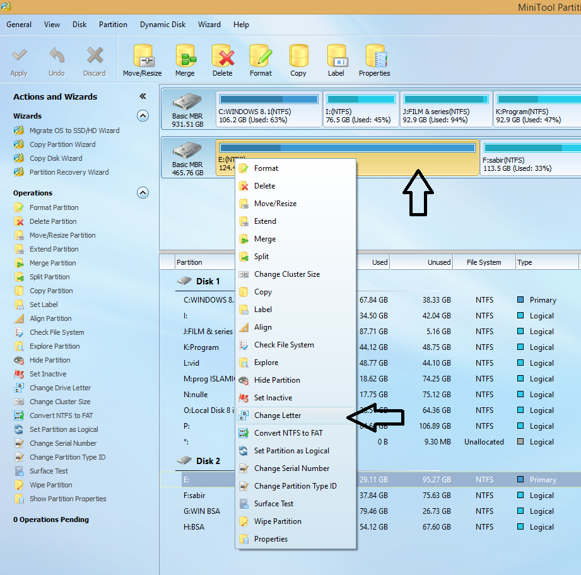Click Split Partition in Operations list
The width and height of the screenshot is (581, 575).
coord(42,277)
